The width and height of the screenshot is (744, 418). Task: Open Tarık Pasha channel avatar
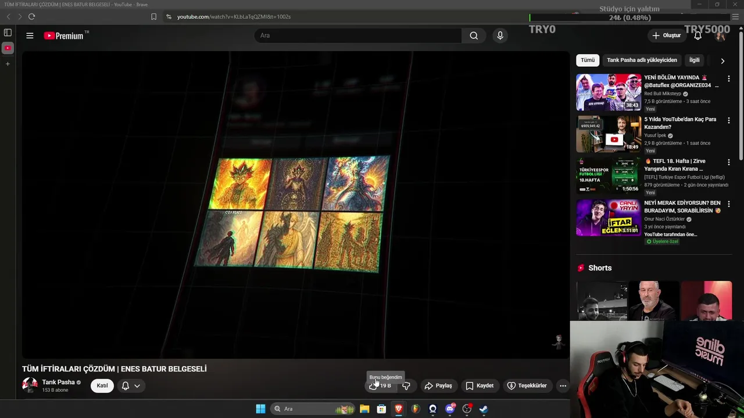click(30, 385)
